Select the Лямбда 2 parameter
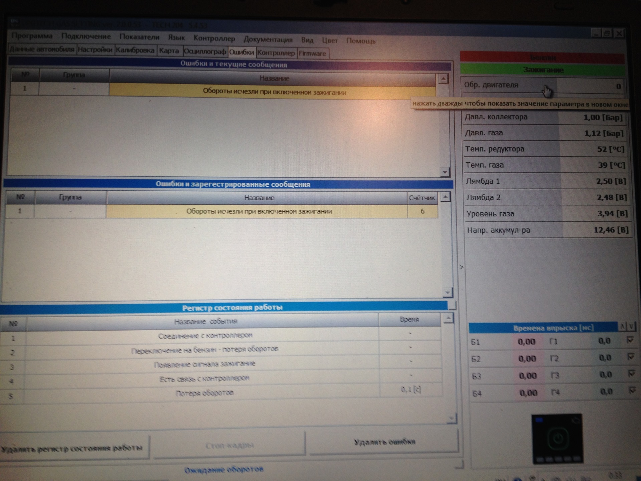Screen dimensions: 641x481 tap(548, 197)
